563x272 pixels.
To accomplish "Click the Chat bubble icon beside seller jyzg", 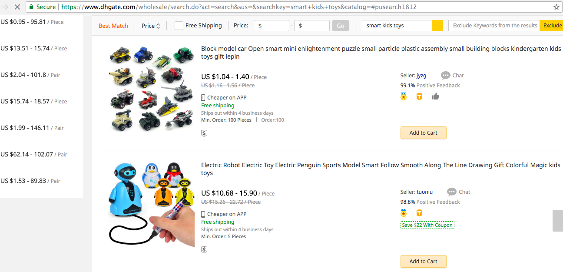I will [x=445, y=76].
